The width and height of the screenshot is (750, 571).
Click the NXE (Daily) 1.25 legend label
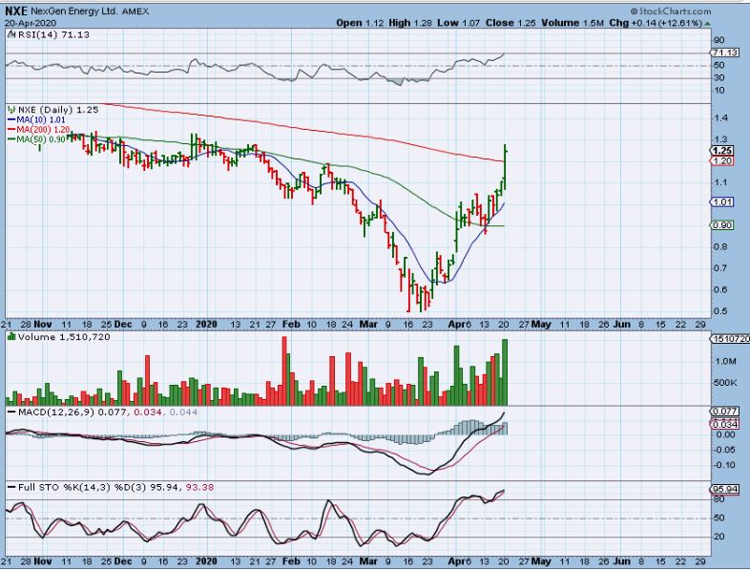click(x=58, y=110)
